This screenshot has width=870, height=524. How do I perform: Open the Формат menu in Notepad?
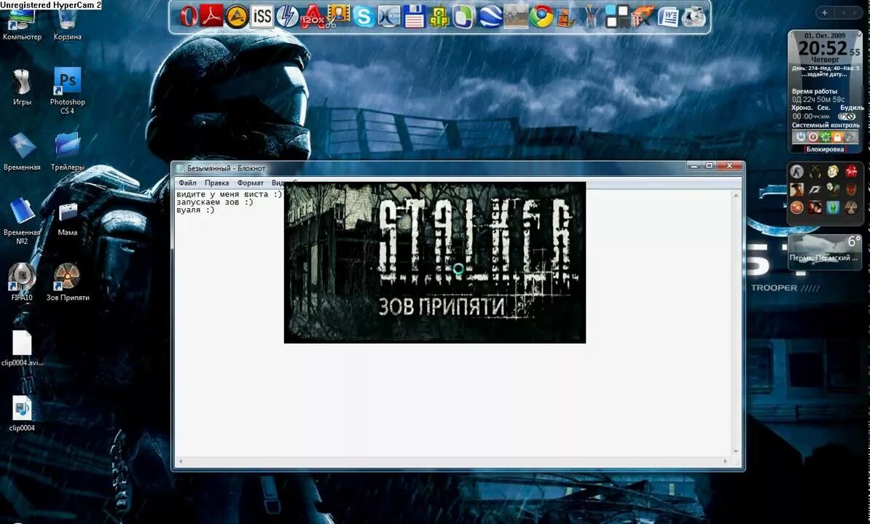click(x=250, y=183)
